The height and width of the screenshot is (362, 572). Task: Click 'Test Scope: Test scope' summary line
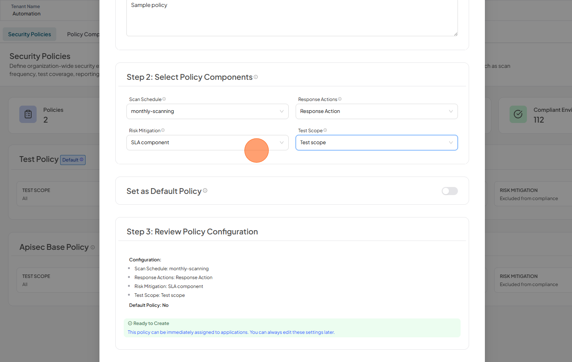tap(160, 295)
